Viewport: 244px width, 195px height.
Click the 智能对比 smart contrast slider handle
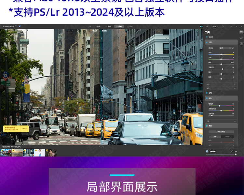[x=223, y=69]
